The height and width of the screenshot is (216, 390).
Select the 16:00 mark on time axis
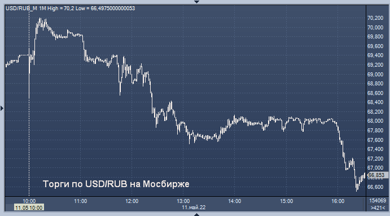[x=338, y=201]
